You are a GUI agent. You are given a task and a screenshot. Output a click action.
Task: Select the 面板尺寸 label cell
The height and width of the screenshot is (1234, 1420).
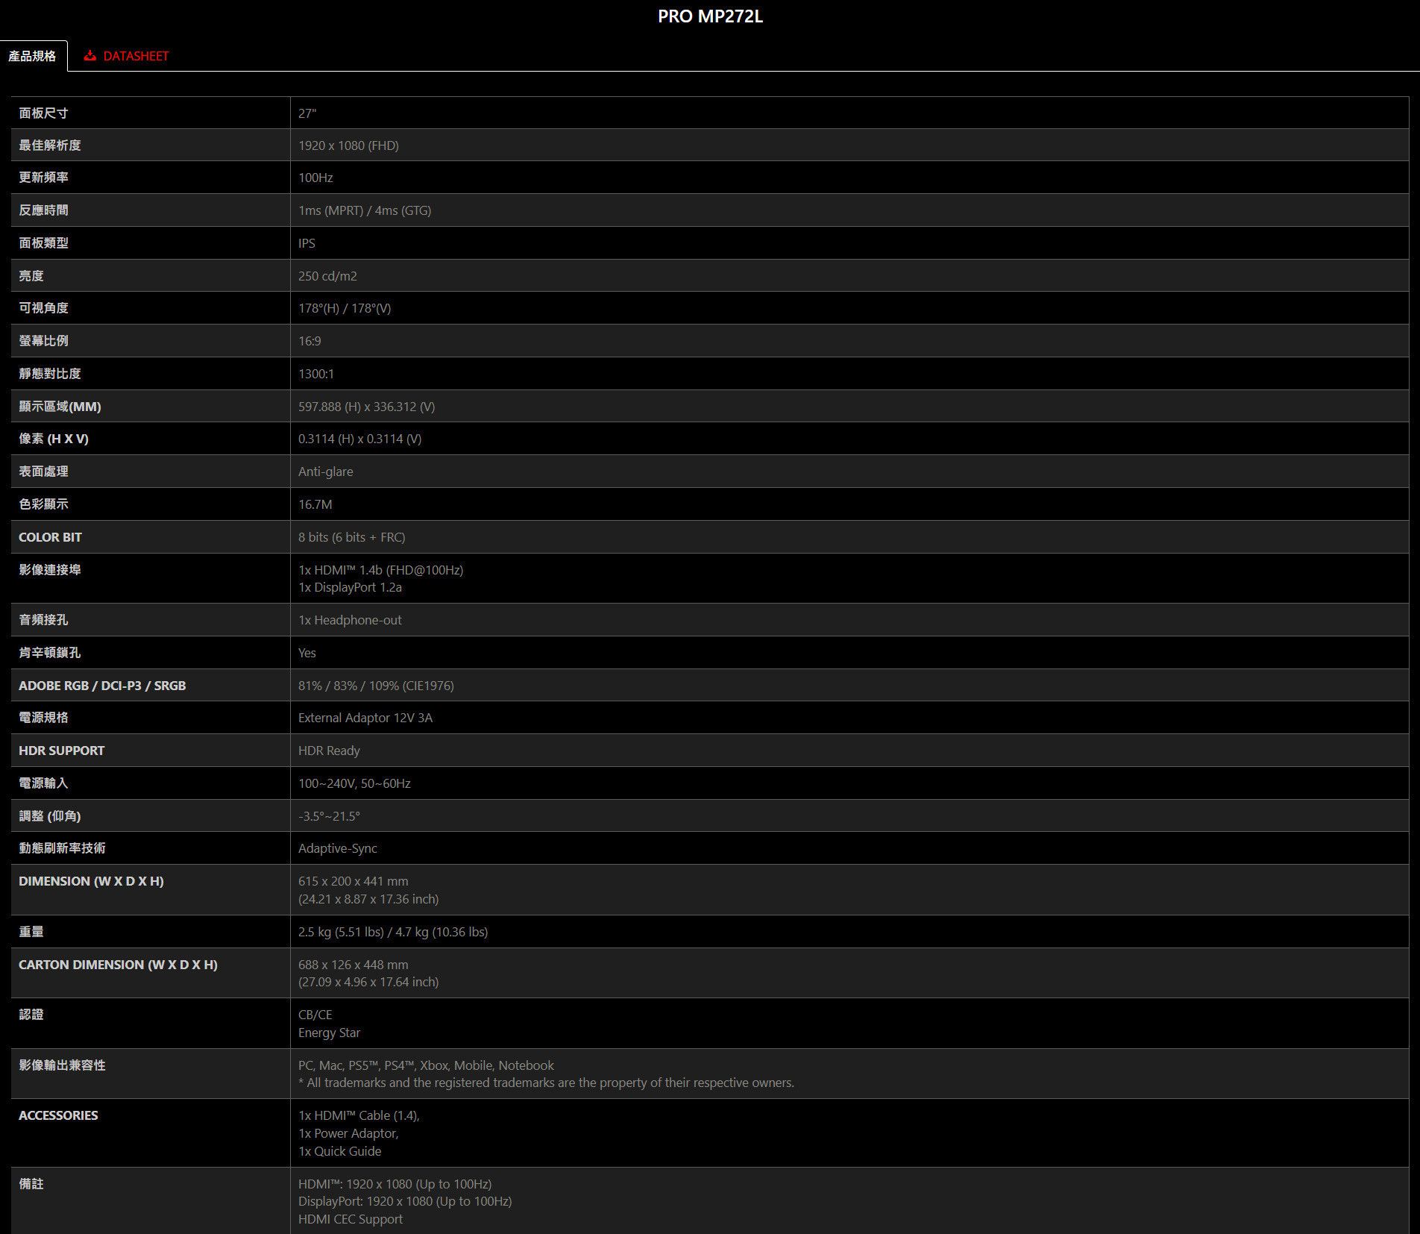(151, 113)
